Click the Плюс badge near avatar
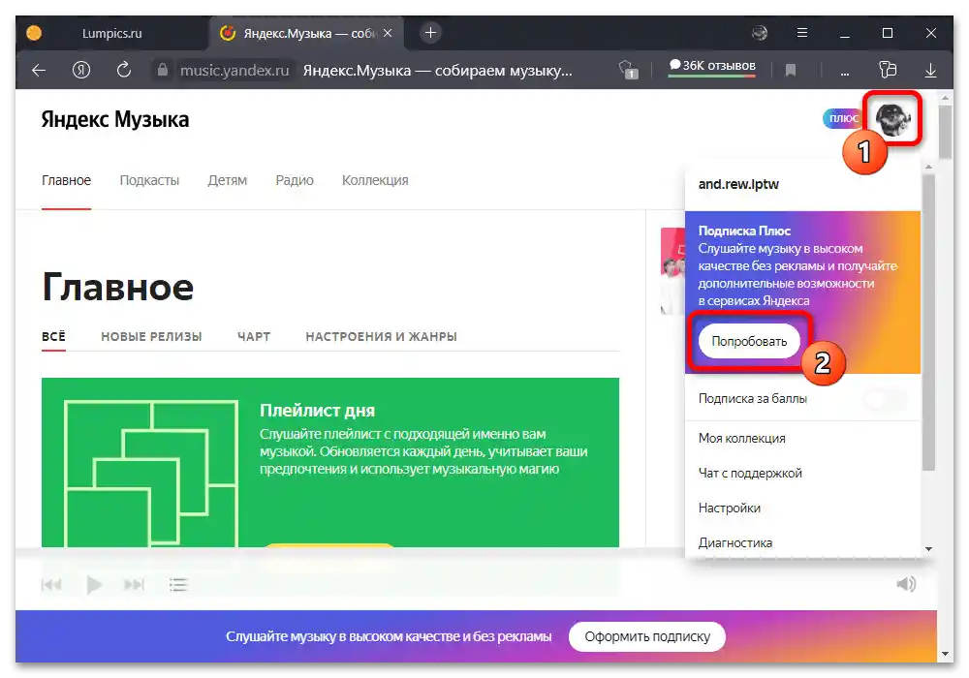This screenshot has width=969, height=678. click(842, 118)
